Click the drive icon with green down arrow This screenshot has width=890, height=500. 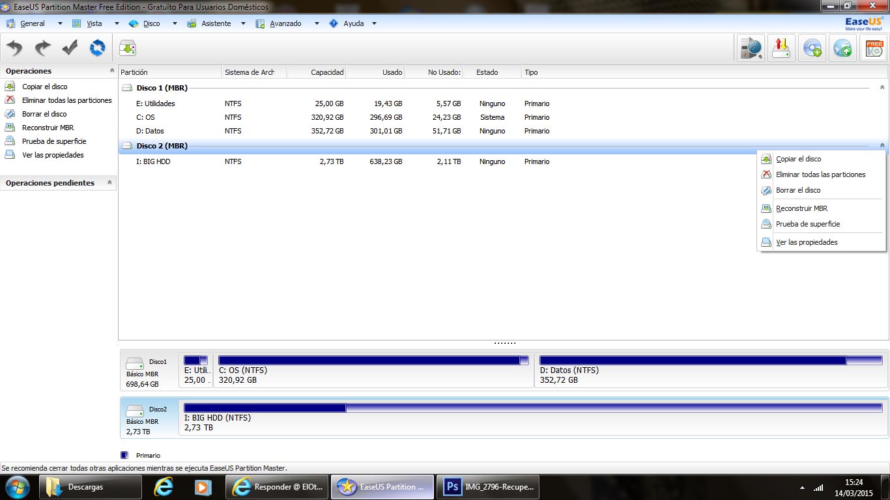128,48
